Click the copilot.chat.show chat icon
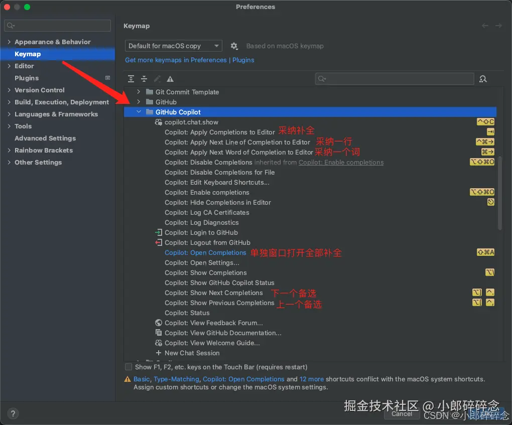The image size is (512, 425). click(x=158, y=122)
